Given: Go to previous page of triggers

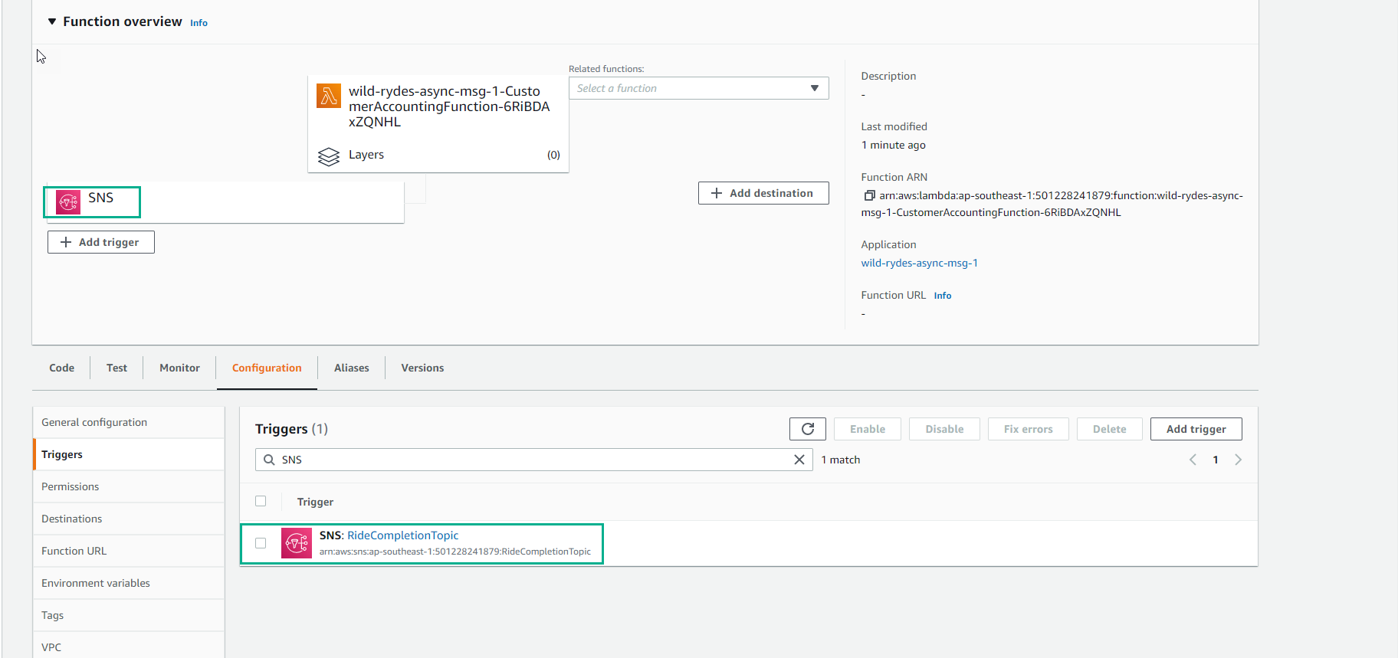Looking at the screenshot, I should (x=1193, y=460).
